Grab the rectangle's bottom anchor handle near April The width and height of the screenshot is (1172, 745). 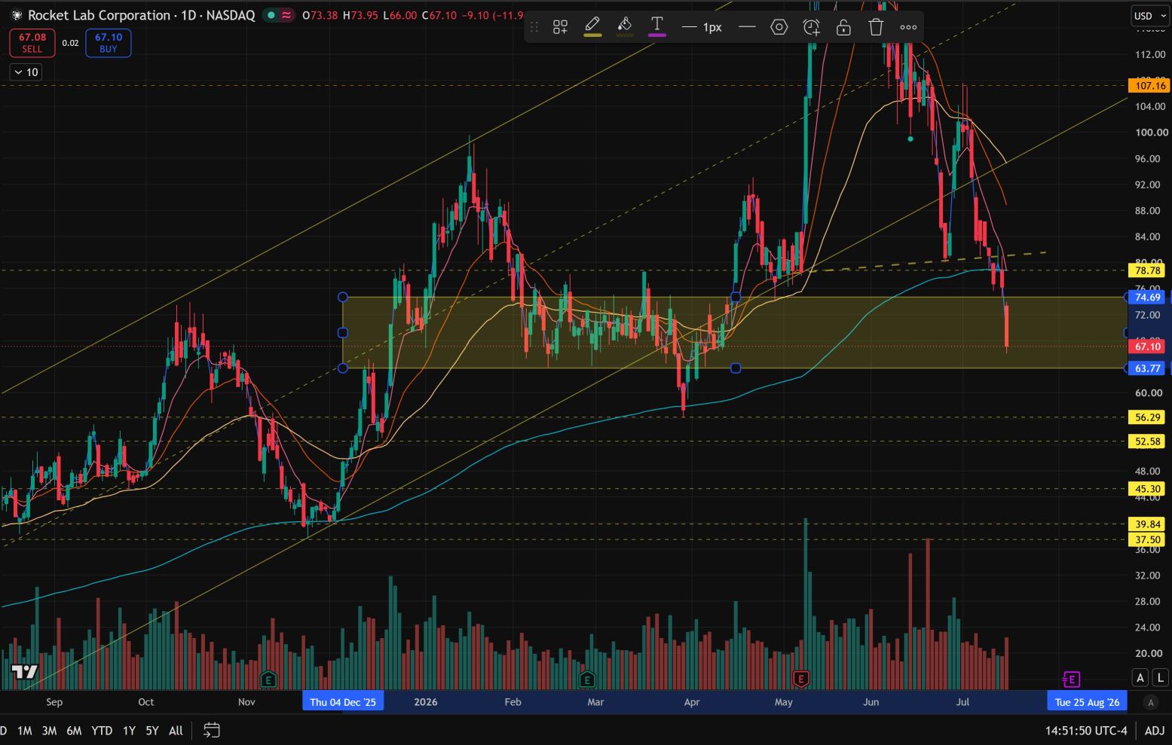[x=736, y=368]
